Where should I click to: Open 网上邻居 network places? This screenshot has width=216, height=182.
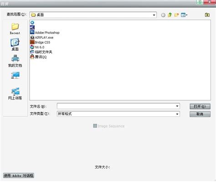click(x=15, y=94)
